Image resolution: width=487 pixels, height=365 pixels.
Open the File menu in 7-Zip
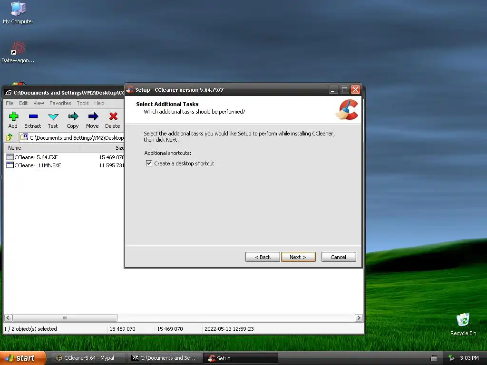10,103
